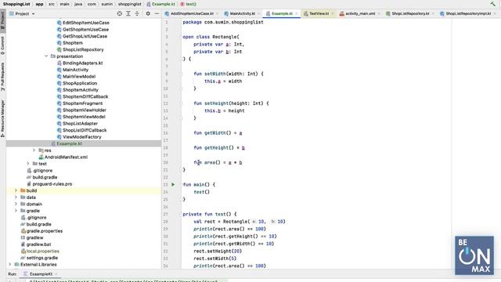This screenshot has height=282, width=501.
Task: Expand the res folder
Action: [34, 150]
